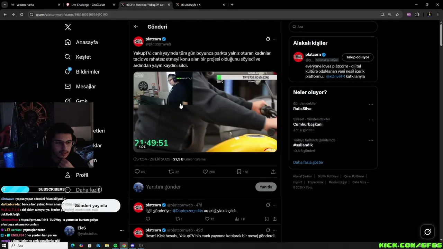
Task: Click the Windows taskbar Ara search box
Action: tap(38, 246)
